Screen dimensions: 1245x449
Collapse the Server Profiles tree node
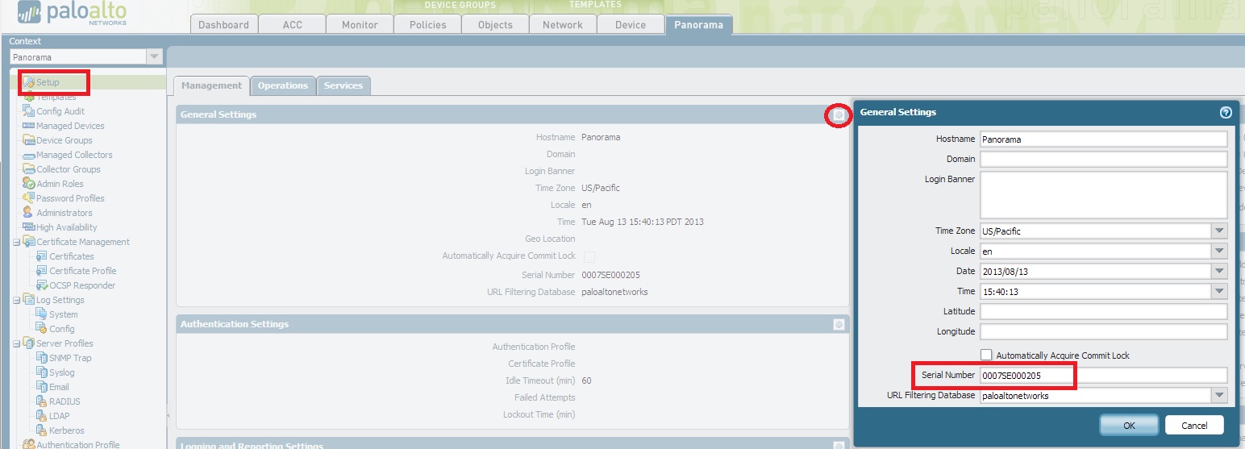pyautogui.click(x=17, y=343)
